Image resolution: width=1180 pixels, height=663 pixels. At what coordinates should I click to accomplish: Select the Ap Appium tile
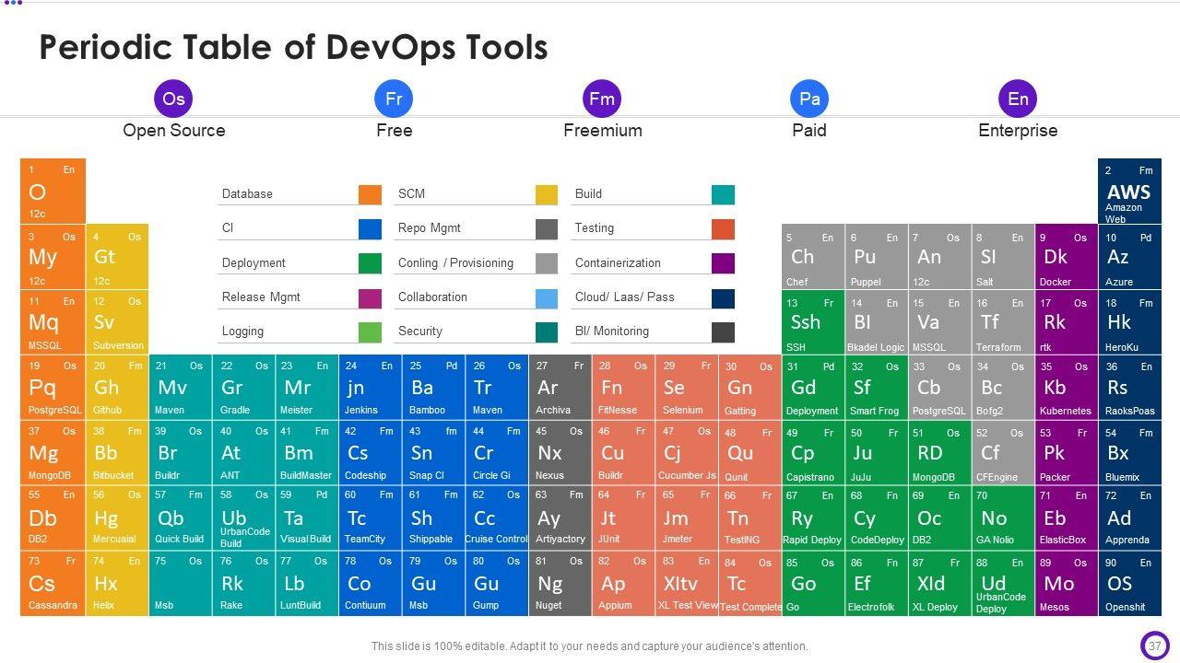pos(623,584)
